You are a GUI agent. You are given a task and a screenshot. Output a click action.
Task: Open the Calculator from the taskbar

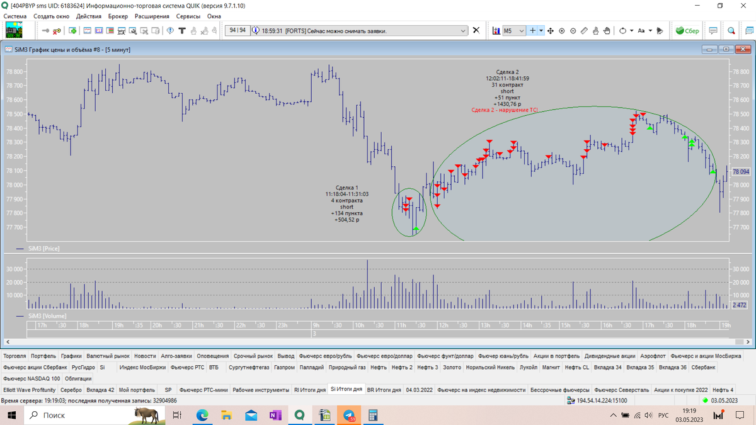pos(373,416)
